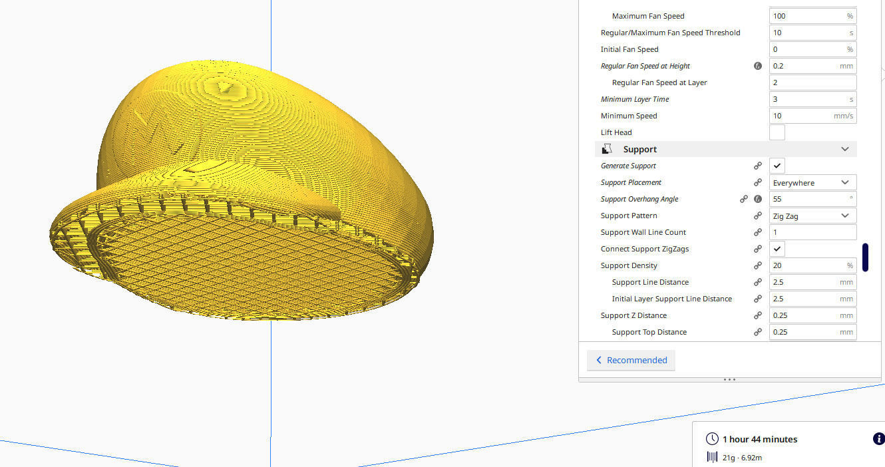Click the Support Z Distance field
885x467 pixels.
[812, 315]
